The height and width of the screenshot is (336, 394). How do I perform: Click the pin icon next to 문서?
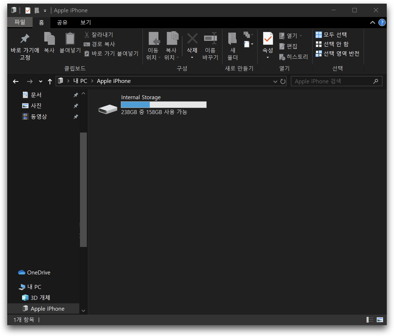(x=76, y=95)
